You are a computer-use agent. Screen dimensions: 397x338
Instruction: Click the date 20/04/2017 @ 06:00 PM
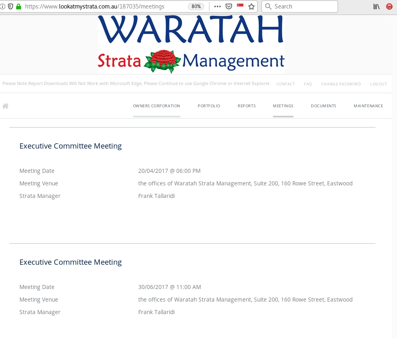coord(169,171)
